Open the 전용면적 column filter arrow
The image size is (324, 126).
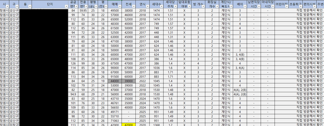(86, 7)
